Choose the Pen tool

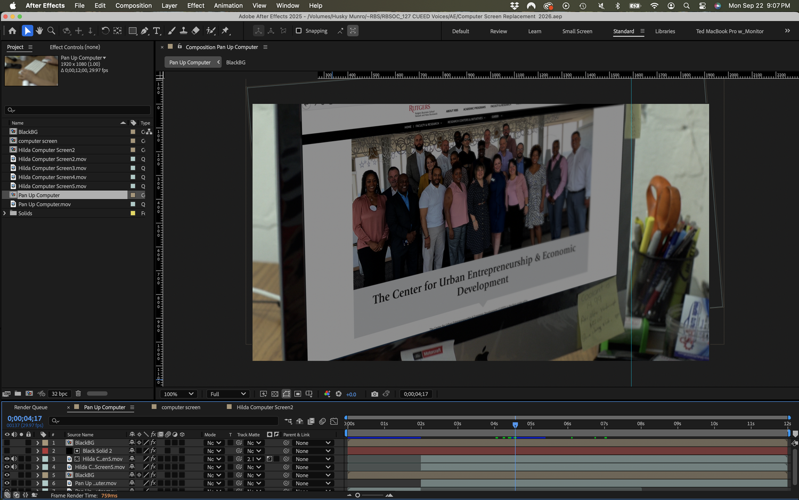[x=144, y=31]
